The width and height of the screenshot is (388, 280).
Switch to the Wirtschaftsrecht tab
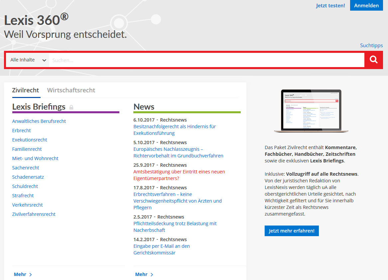71,90
